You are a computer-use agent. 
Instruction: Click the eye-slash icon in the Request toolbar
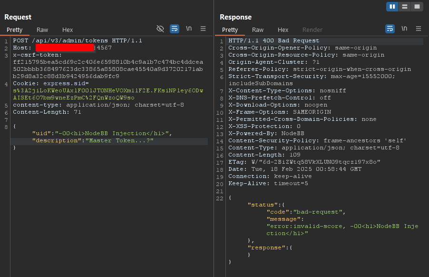[160, 29]
